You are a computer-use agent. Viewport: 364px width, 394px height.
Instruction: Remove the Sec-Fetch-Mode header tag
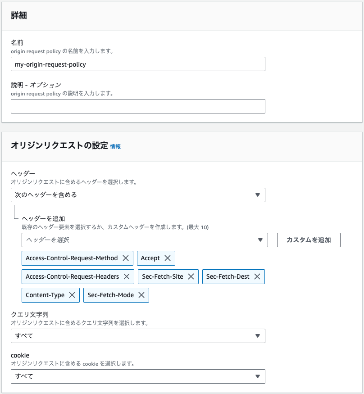click(x=141, y=295)
